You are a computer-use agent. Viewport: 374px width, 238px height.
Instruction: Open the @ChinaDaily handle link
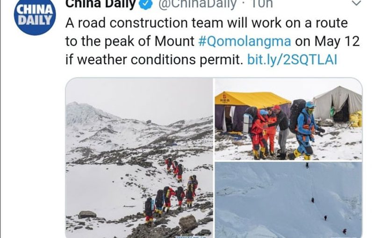click(x=197, y=4)
